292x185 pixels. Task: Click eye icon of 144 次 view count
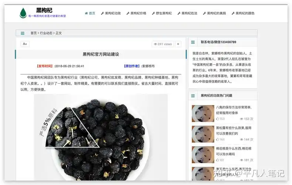coord(241,140)
